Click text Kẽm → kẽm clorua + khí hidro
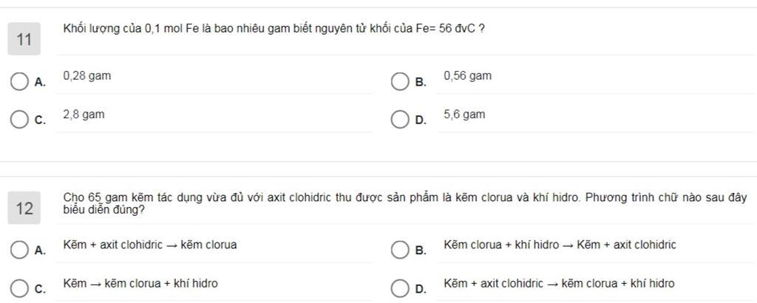 [x=140, y=283]
